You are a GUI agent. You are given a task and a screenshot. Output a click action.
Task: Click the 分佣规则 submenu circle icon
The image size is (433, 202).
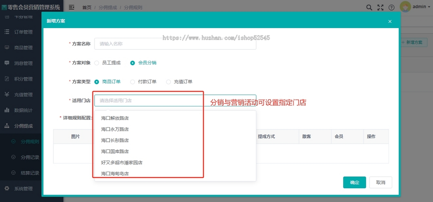pyautogui.click(x=14, y=141)
